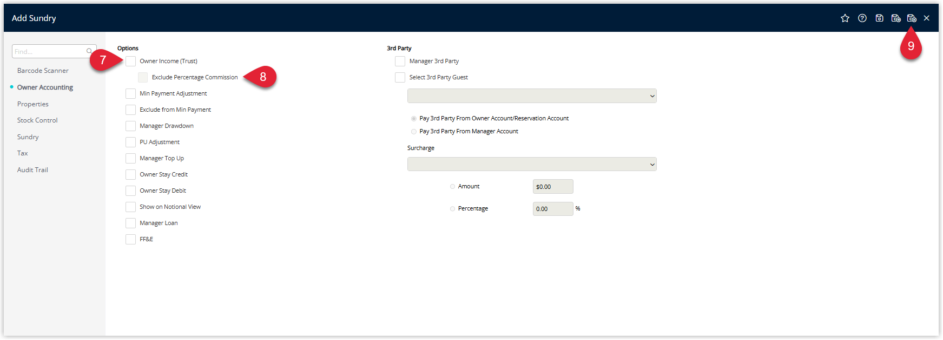Viewport: 943px width, 340px height.
Task: Click the favorite star icon
Action: pyautogui.click(x=845, y=18)
